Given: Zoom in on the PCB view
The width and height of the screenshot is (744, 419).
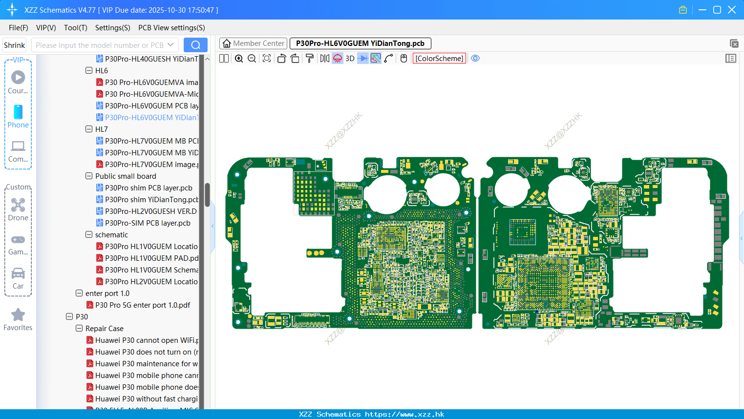Looking at the screenshot, I should (239, 58).
